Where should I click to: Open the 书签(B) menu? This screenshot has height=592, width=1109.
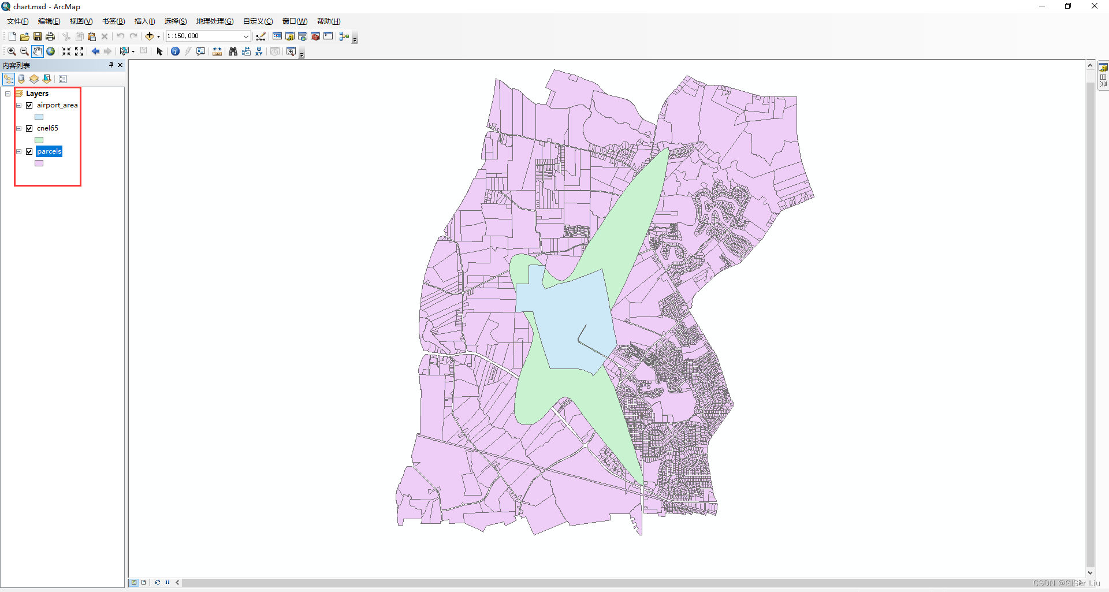pyautogui.click(x=113, y=21)
